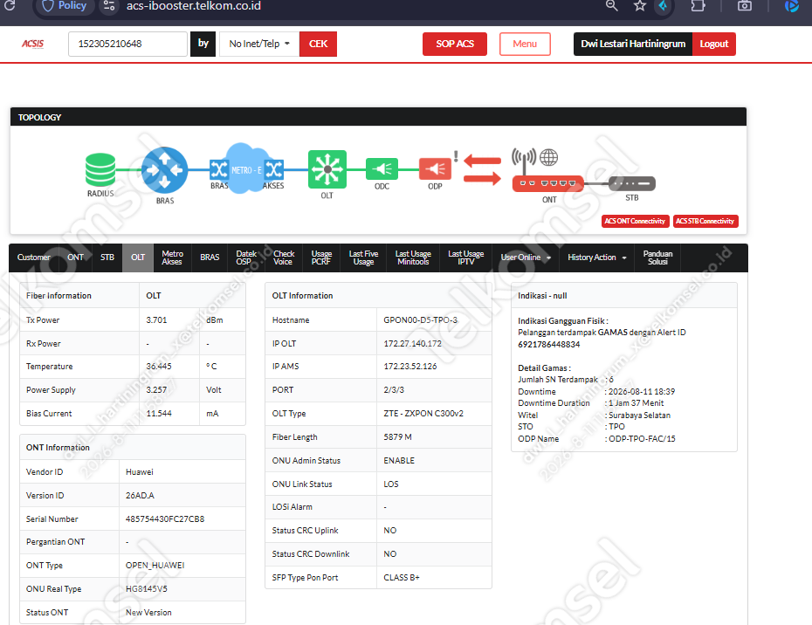The width and height of the screenshot is (812, 625).
Task: Click the red bidirectional arrows icon
Action: pyautogui.click(x=482, y=169)
